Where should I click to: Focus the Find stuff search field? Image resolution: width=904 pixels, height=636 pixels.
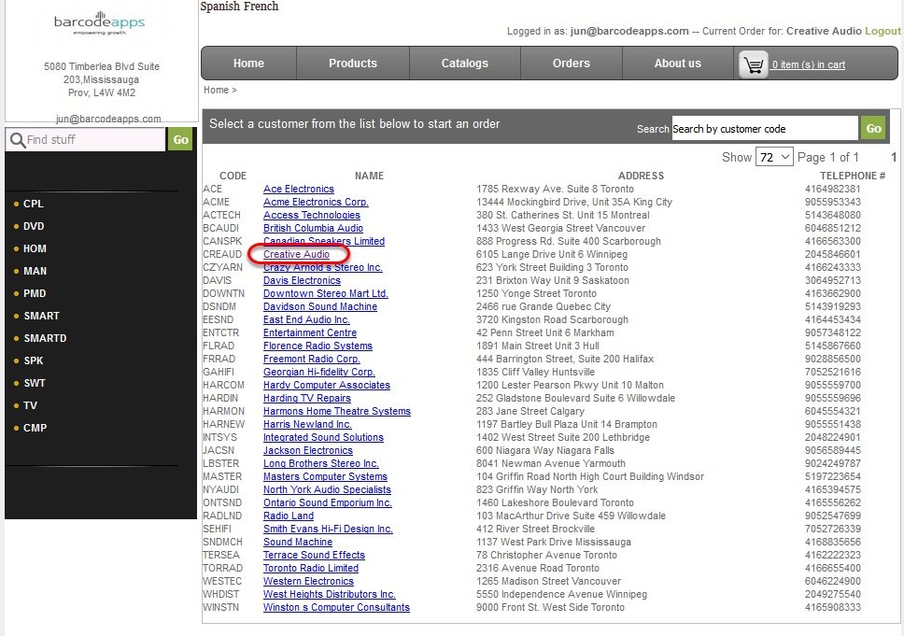[x=86, y=139]
